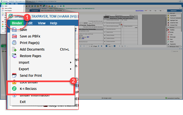This screenshot has width=183, height=115.
Task: Open the View menu
Action: point(42,23)
